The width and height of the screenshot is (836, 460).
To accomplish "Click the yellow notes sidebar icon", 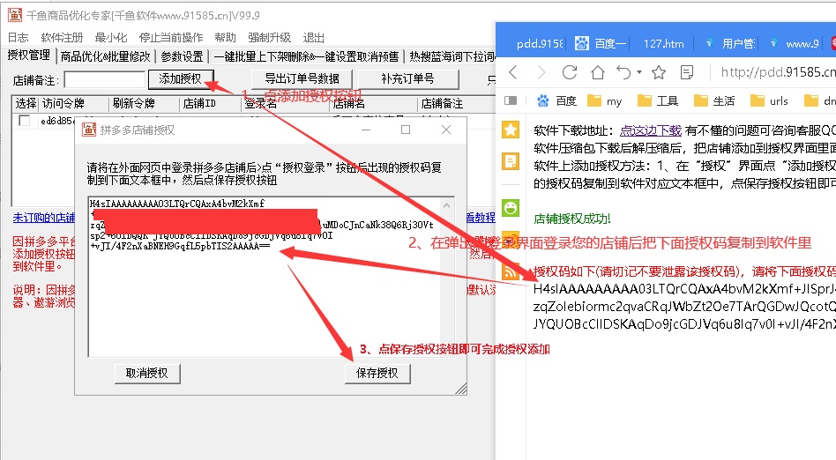I will [x=510, y=161].
